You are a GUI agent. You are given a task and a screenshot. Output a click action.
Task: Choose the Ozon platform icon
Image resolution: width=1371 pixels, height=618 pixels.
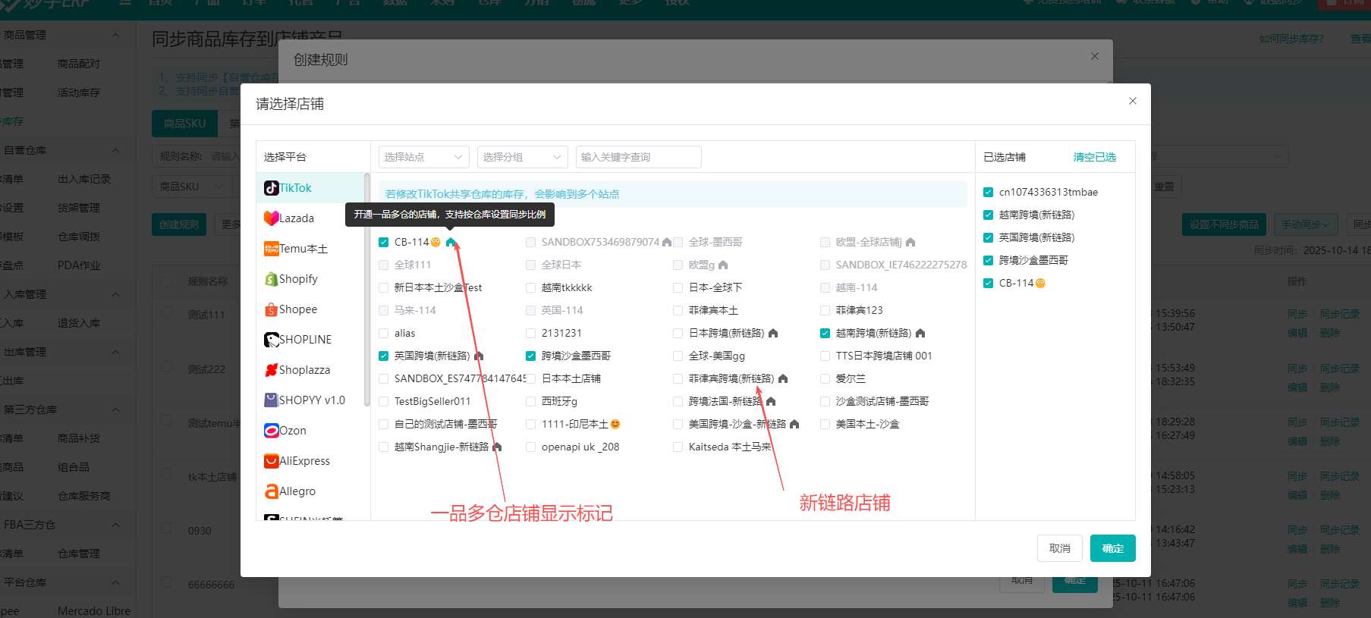271,431
